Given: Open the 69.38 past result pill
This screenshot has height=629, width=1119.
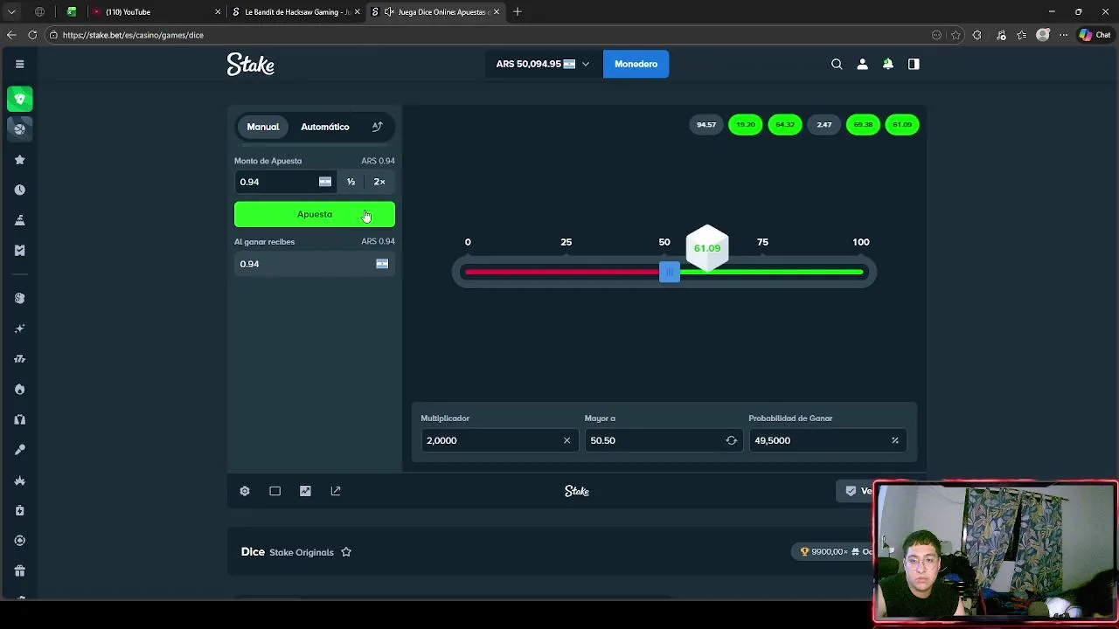Looking at the screenshot, I should click(863, 125).
